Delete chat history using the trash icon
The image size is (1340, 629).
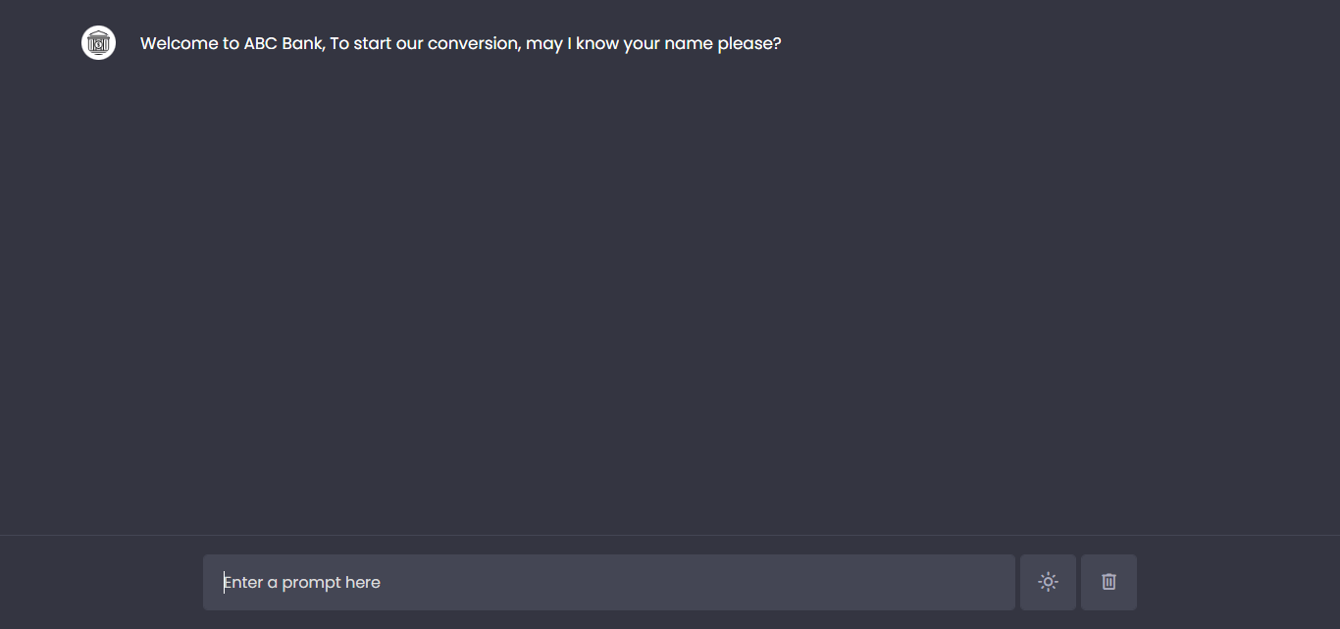[x=1108, y=582]
